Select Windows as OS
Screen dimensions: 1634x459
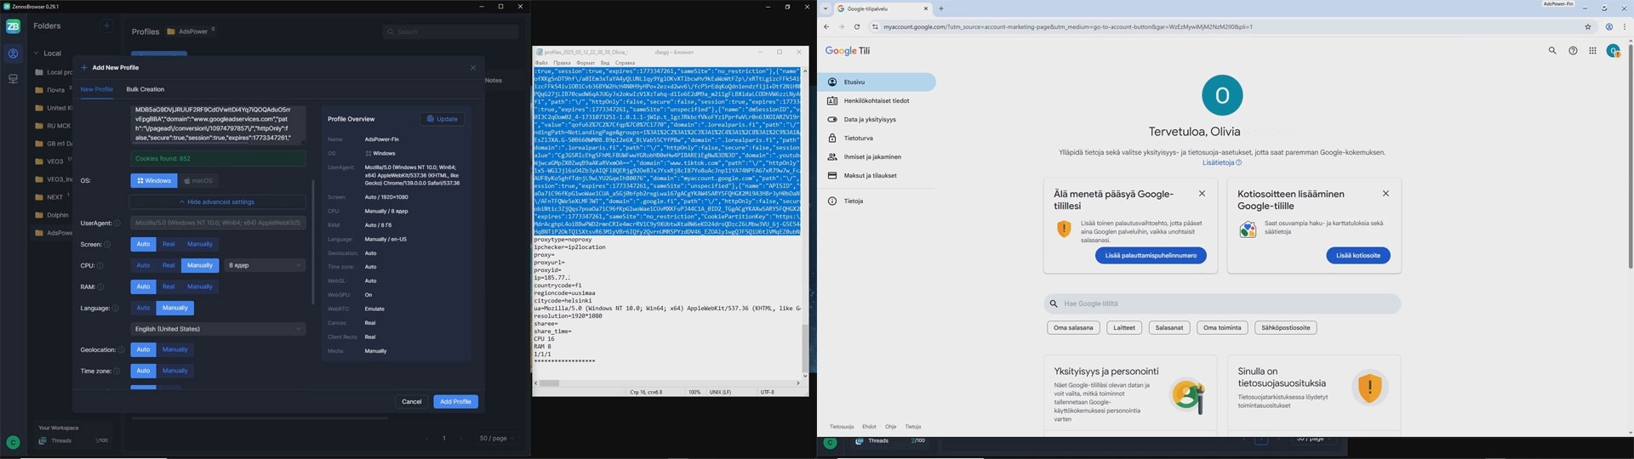pos(154,181)
